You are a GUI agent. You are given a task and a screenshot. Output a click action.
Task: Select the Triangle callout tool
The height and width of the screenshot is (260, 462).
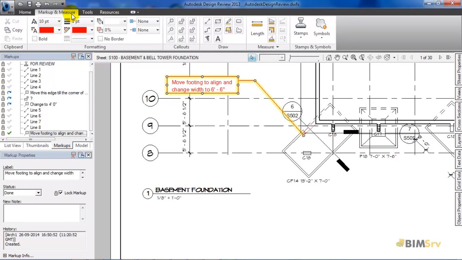coord(171,39)
